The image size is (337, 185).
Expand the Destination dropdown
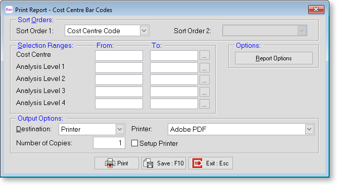coord(120,129)
